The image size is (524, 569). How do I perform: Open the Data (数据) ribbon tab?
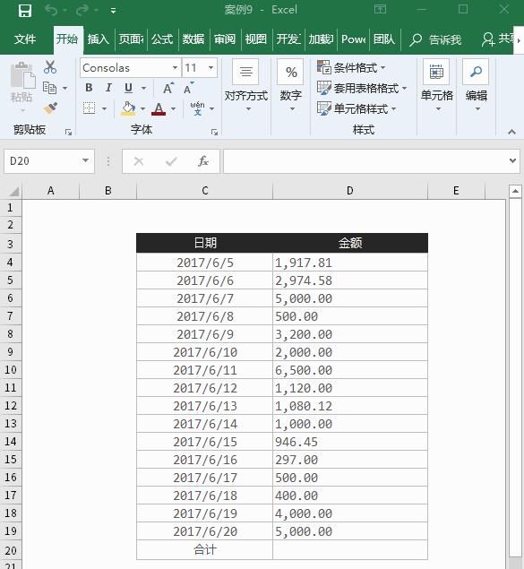click(x=193, y=39)
